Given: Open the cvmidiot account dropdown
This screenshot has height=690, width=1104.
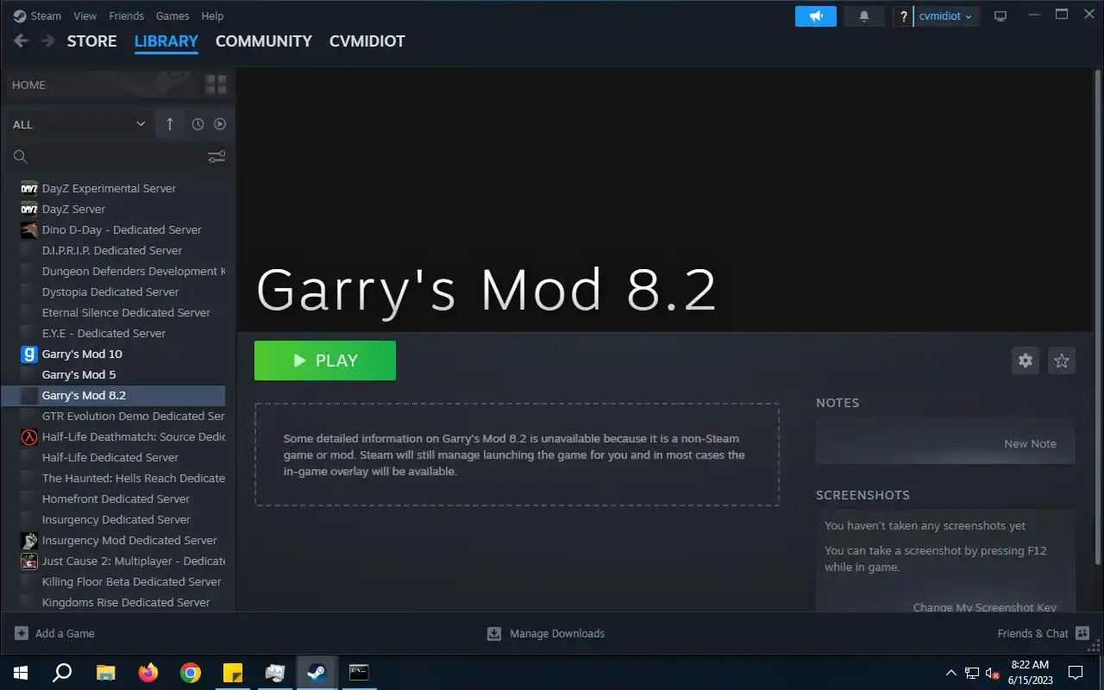Looking at the screenshot, I should (x=946, y=16).
